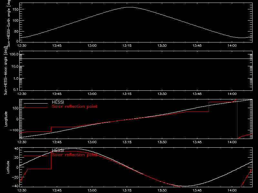Select 13:45 label under Moon angle plot
258x193 pixels.
197,94
